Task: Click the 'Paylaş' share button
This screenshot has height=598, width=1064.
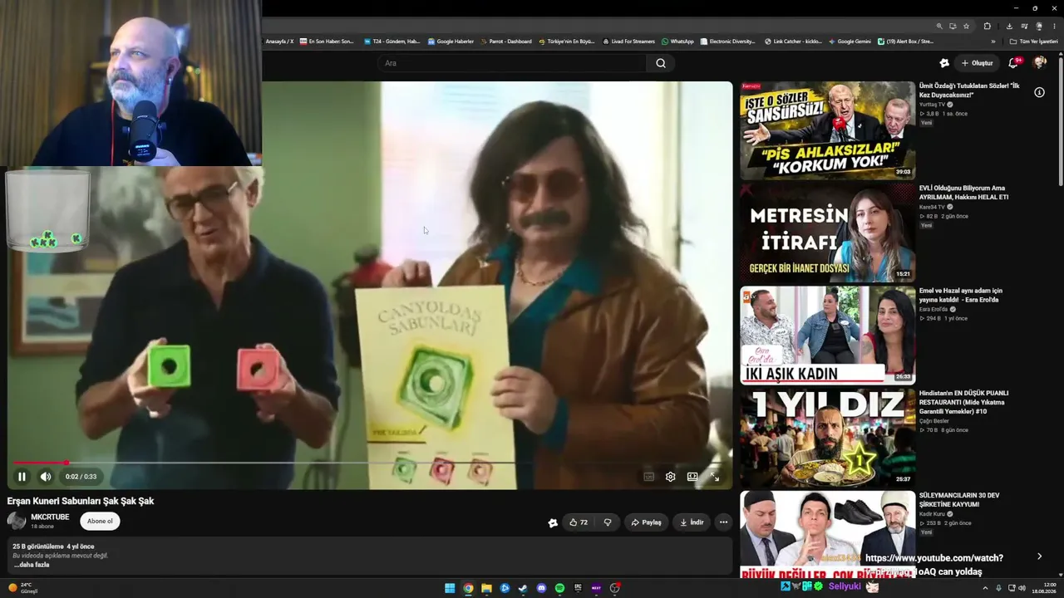Action: pos(646,522)
